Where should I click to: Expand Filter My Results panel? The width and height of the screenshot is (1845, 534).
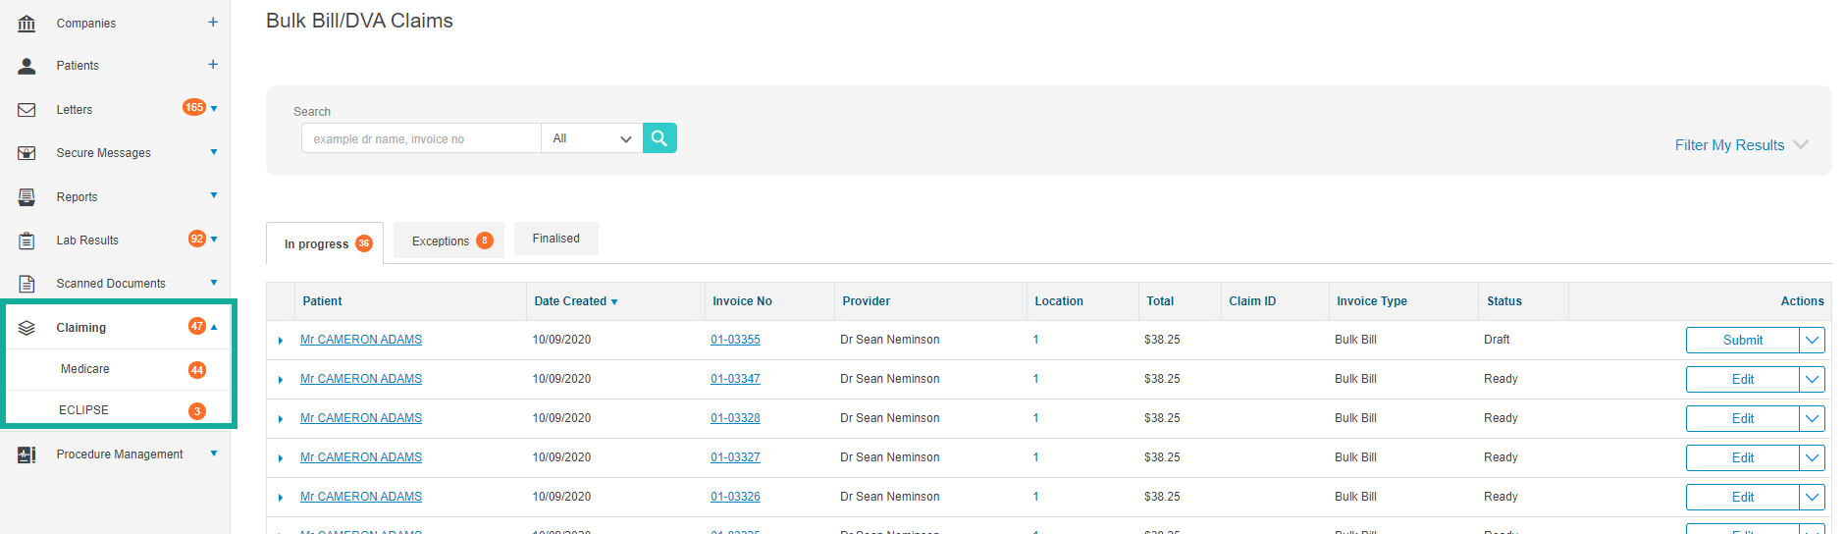[1741, 145]
